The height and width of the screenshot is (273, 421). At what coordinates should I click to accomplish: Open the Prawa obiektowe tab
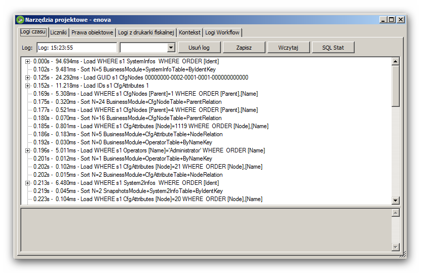[92, 32]
